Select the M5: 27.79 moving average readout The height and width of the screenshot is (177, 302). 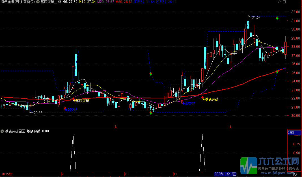pos(70,2)
